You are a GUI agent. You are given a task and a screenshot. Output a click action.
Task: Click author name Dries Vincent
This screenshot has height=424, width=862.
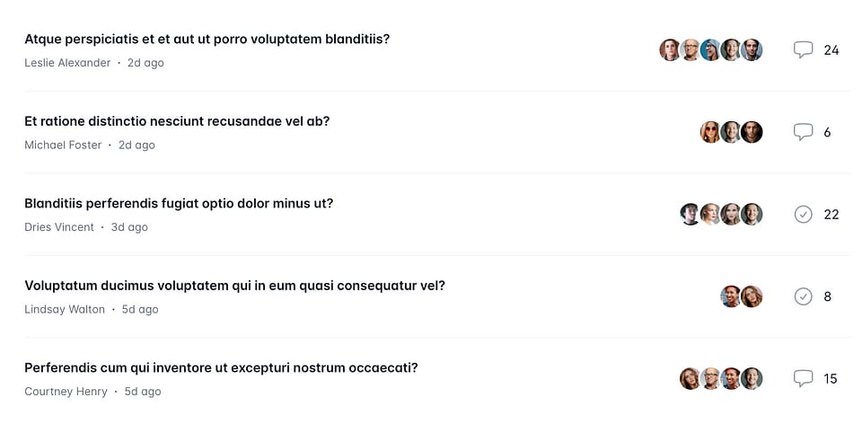[59, 227]
